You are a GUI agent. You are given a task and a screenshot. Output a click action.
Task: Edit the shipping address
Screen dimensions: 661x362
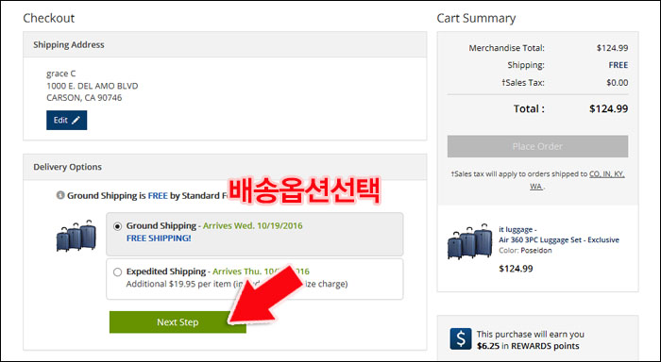point(67,121)
